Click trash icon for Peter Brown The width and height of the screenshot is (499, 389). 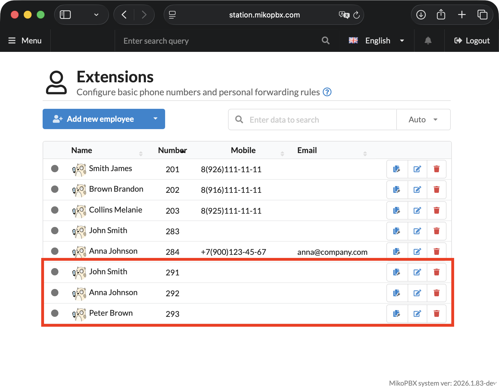coord(436,314)
